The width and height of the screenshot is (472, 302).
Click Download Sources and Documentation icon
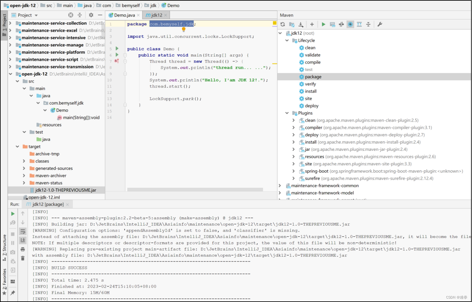[x=301, y=24]
